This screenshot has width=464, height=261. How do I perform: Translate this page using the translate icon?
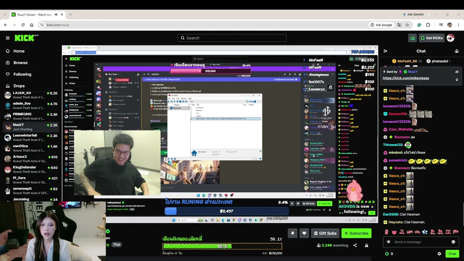tap(399, 25)
